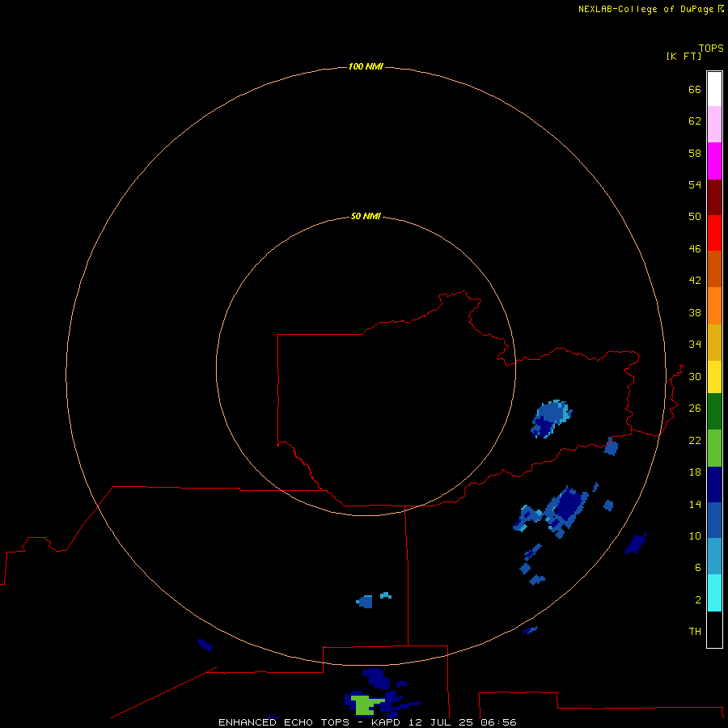
Task: Pick the bright orange legend swatch
Action: click(x=714, y=306)
